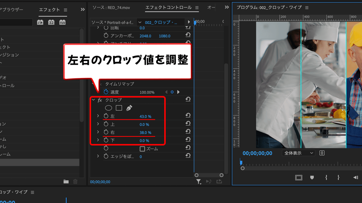Click the 左 crop value 43.0 %

[145, 116]
